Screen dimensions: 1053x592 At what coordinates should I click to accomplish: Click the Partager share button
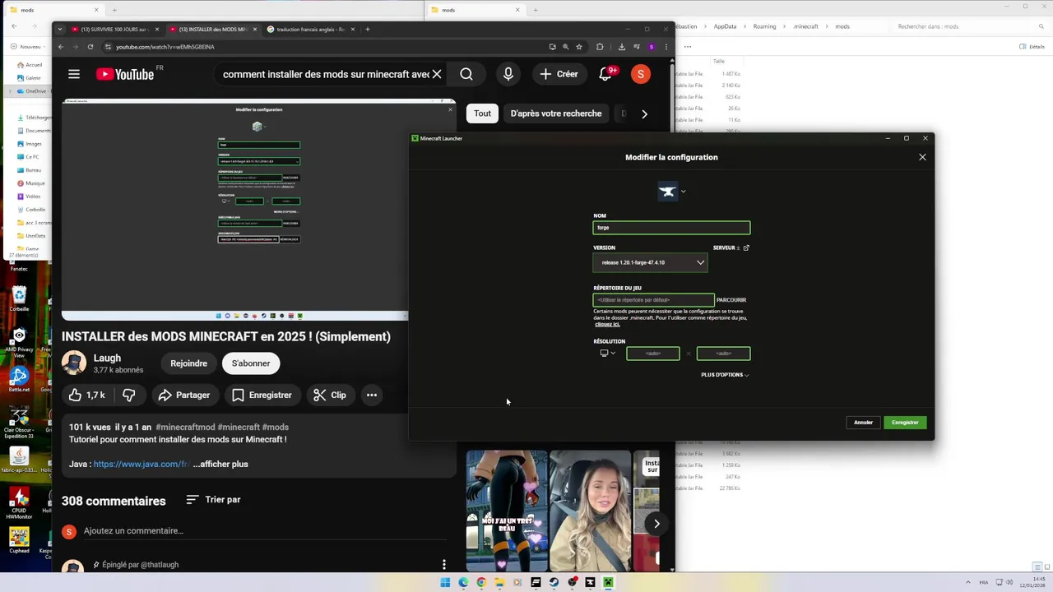184,395
